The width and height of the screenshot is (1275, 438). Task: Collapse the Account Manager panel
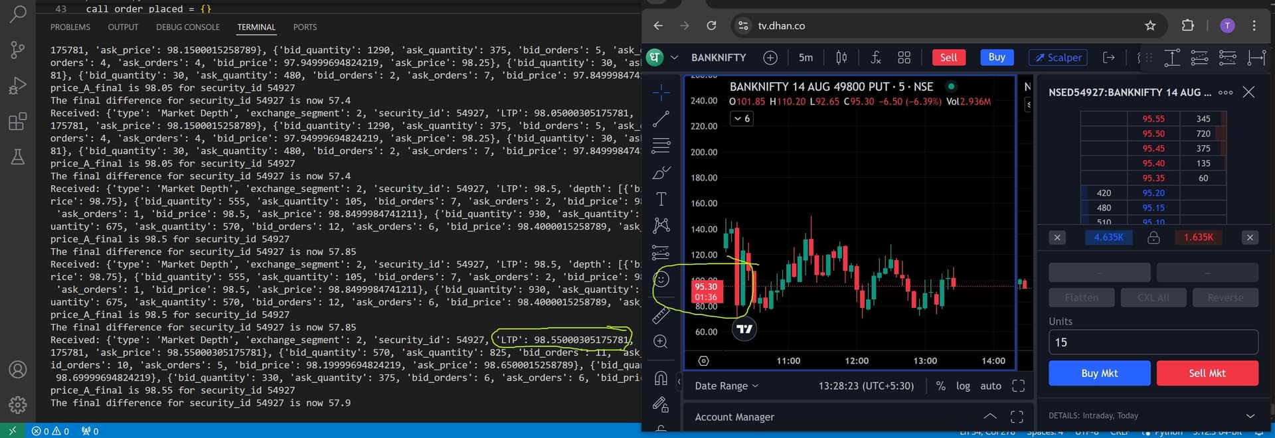click(x=989, y=417)
